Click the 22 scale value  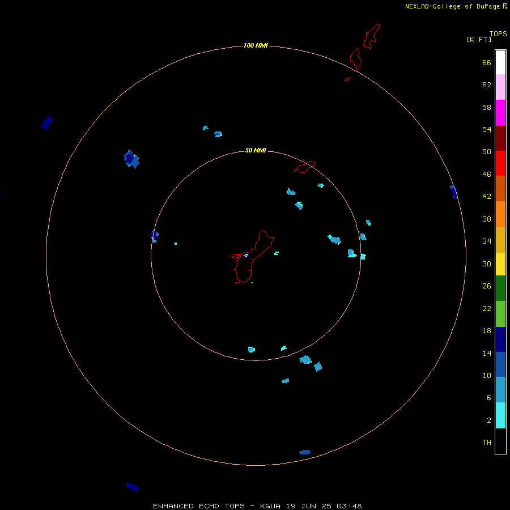coord(487,308)
